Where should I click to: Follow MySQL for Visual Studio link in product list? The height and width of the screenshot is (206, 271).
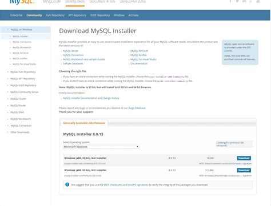coord(144,59)
